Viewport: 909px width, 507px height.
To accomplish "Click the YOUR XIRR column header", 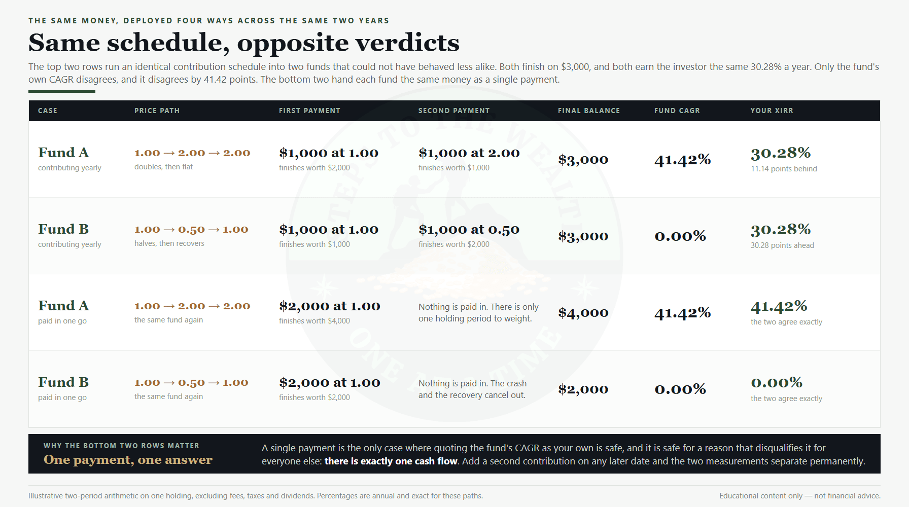I will coord(772,111).
